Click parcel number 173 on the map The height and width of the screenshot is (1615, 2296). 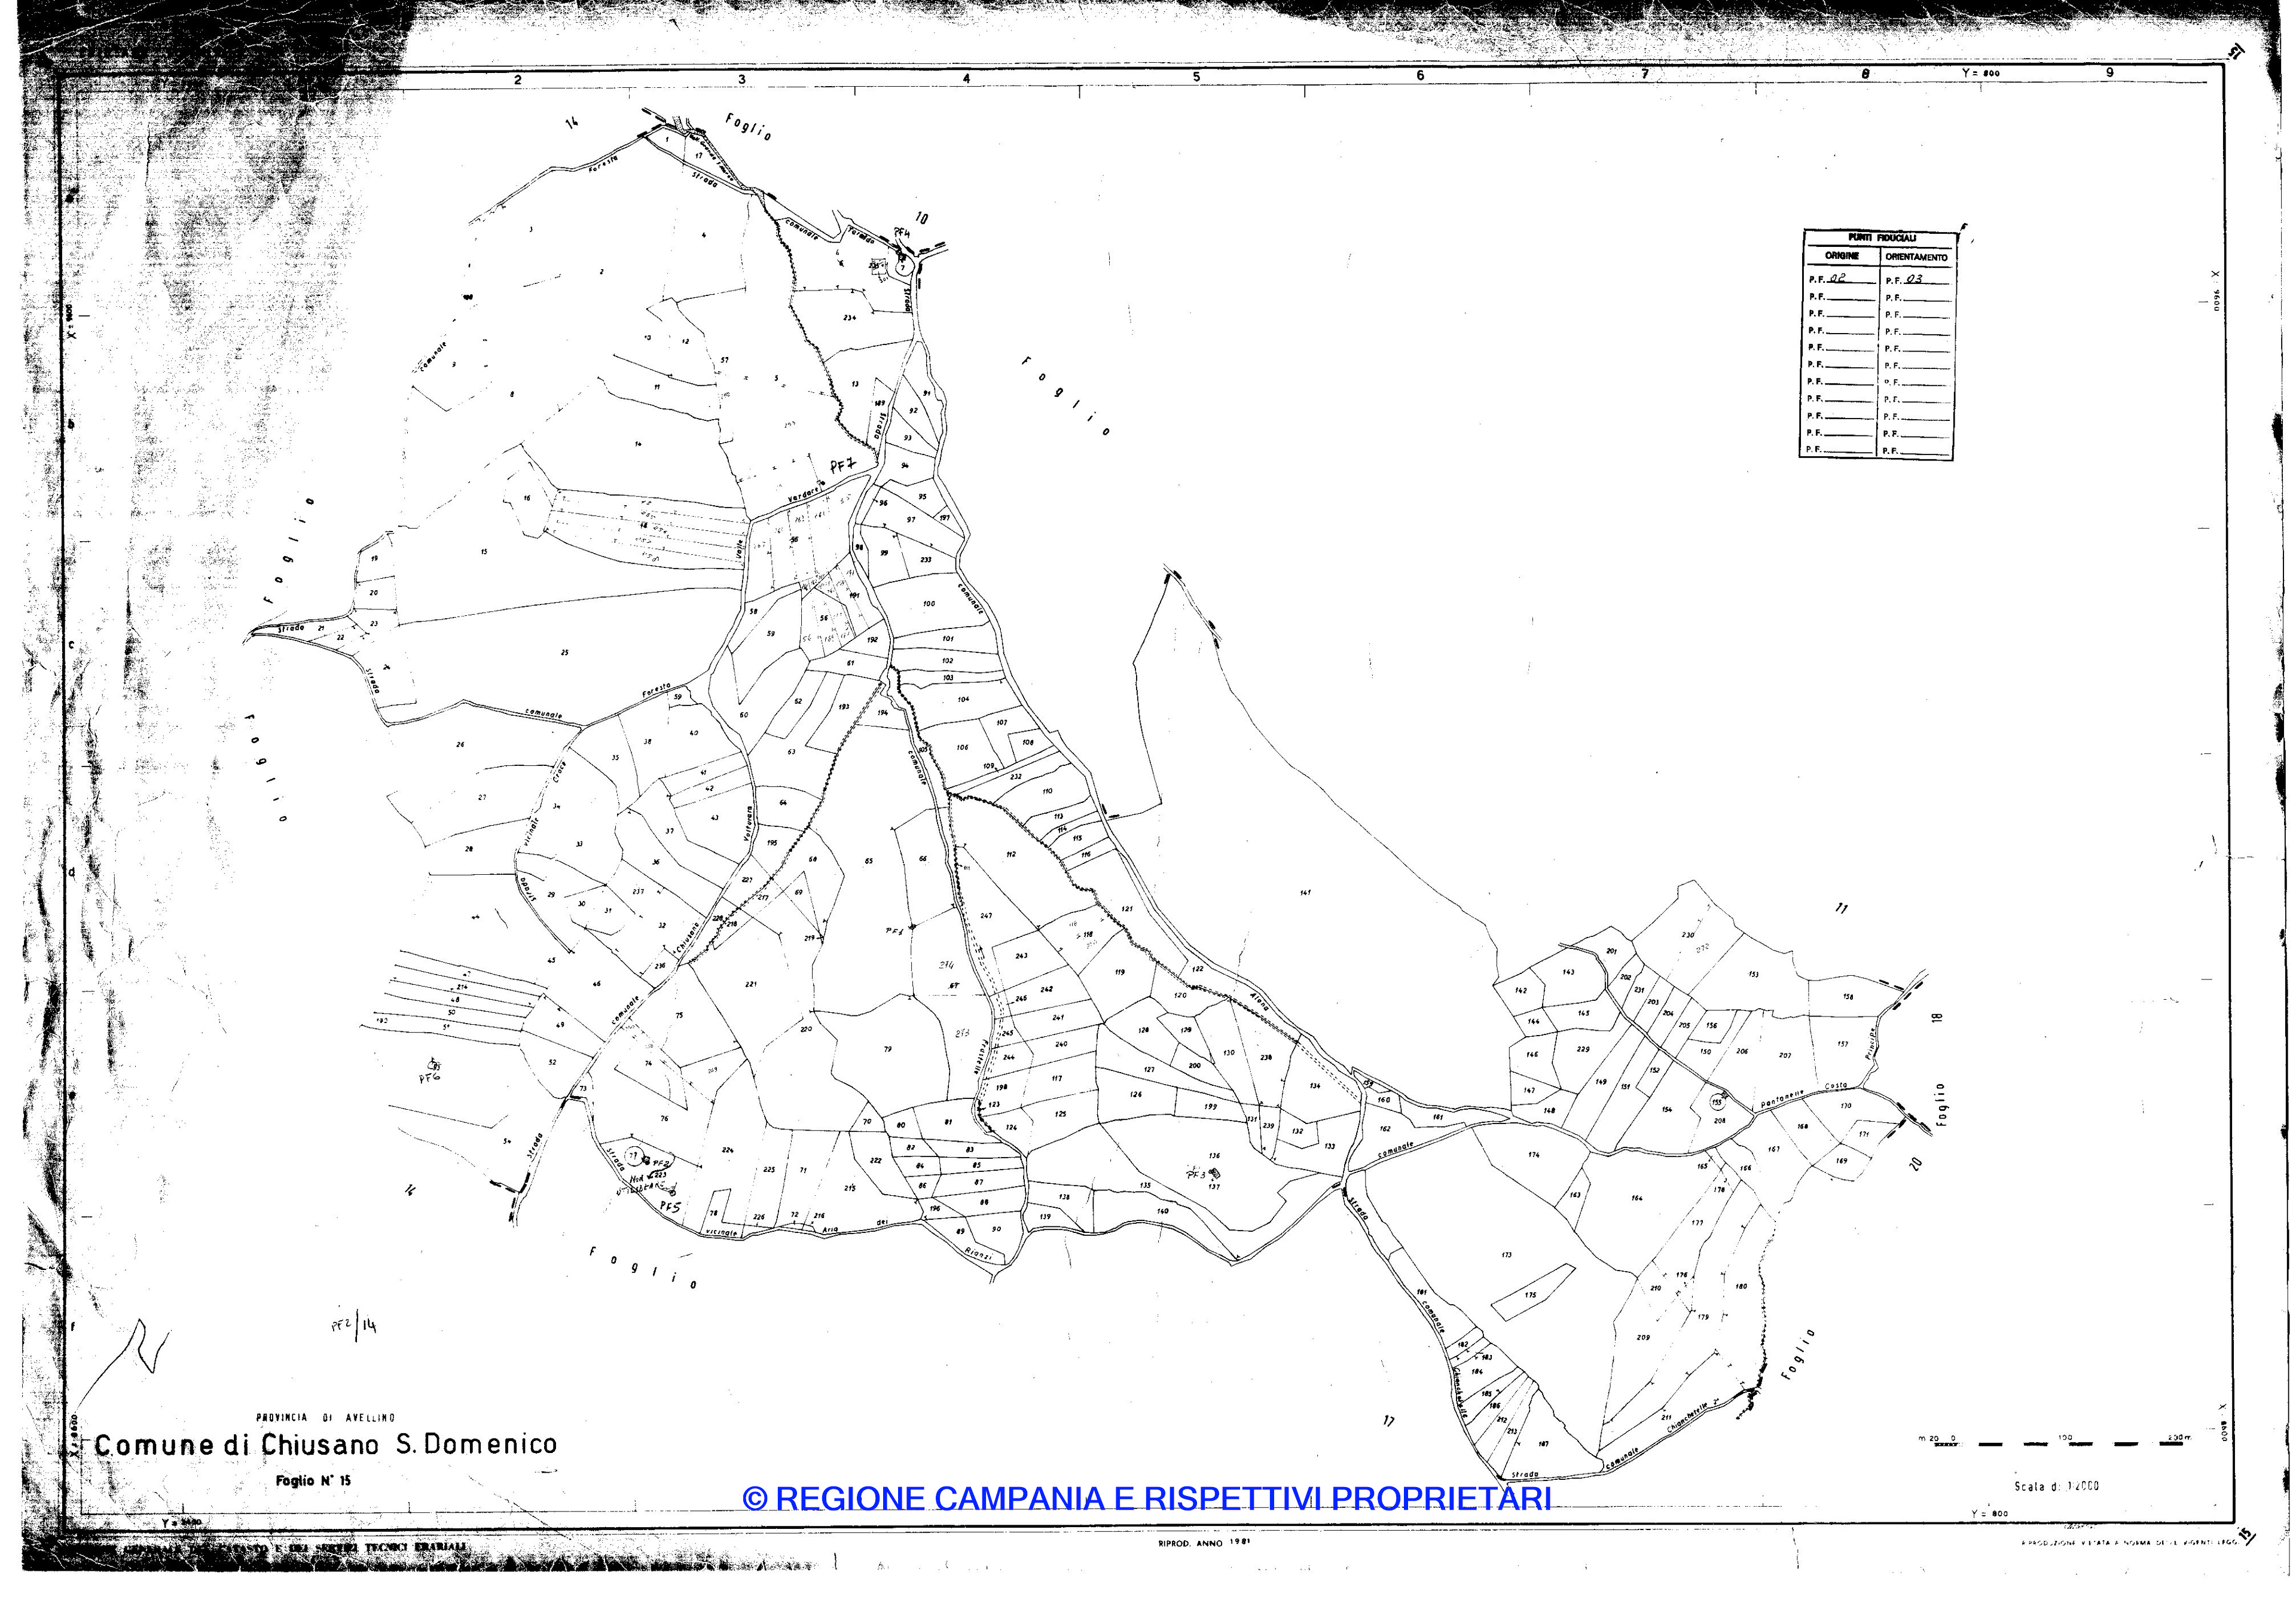pos(1507,1255)
